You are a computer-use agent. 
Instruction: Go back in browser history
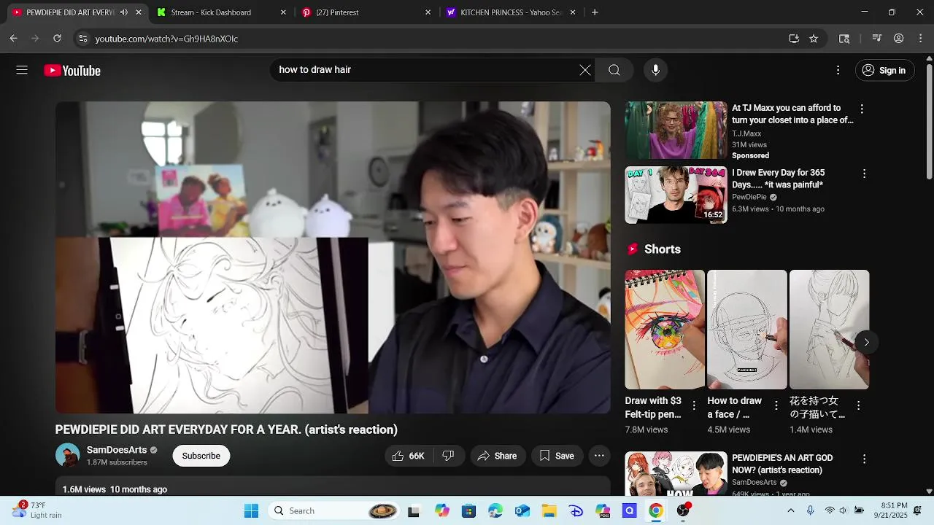(13, 39)
